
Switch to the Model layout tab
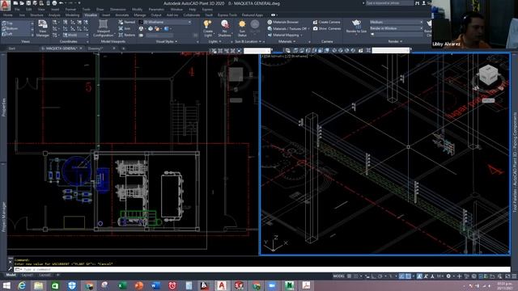point(11,275)
